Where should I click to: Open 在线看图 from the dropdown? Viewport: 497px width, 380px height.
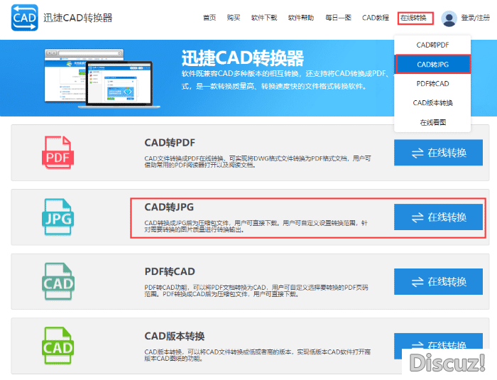[x=432, y=122]
